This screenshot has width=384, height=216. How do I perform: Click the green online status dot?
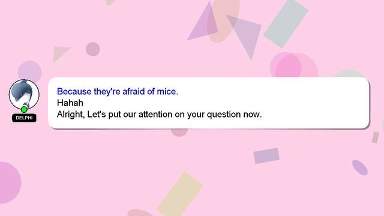tap(24, 109)
